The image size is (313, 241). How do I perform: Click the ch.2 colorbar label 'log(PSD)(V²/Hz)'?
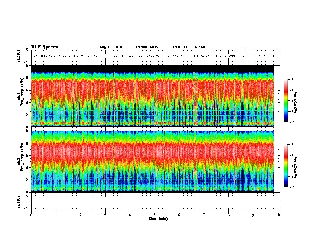pos(296,167)
